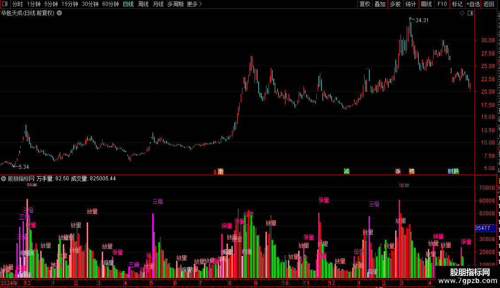Click the +自选 button
Image resolution: width=500 pixels, height=288 pixels.
473,4
